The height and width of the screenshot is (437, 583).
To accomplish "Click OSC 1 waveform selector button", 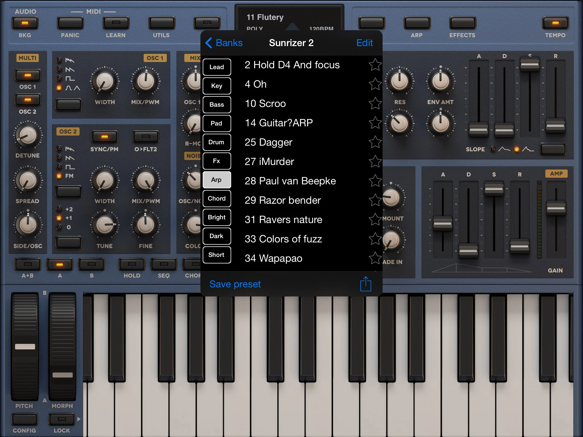I will click(x=68, y=104).
